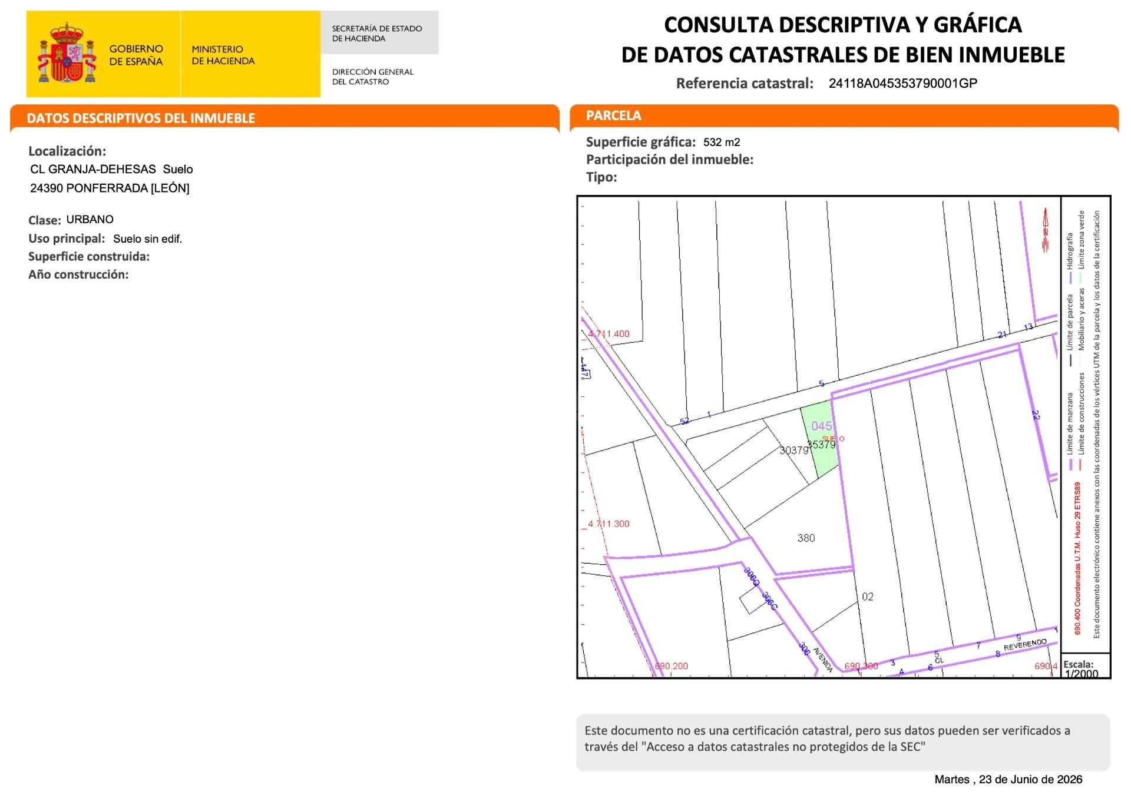Click the blue number "13" on the map
The image size is (1131, 798).
pos(1029,327)
